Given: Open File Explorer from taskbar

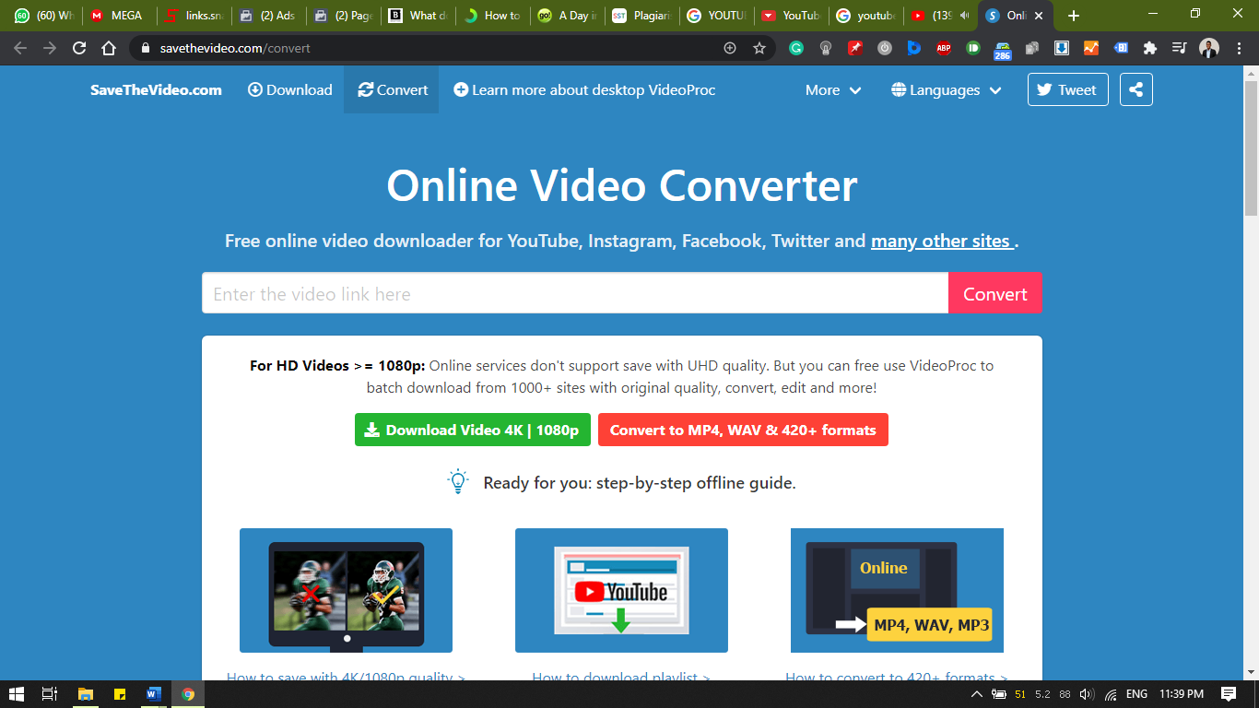Looking at the screenshot, I should [x=85, y=694].
